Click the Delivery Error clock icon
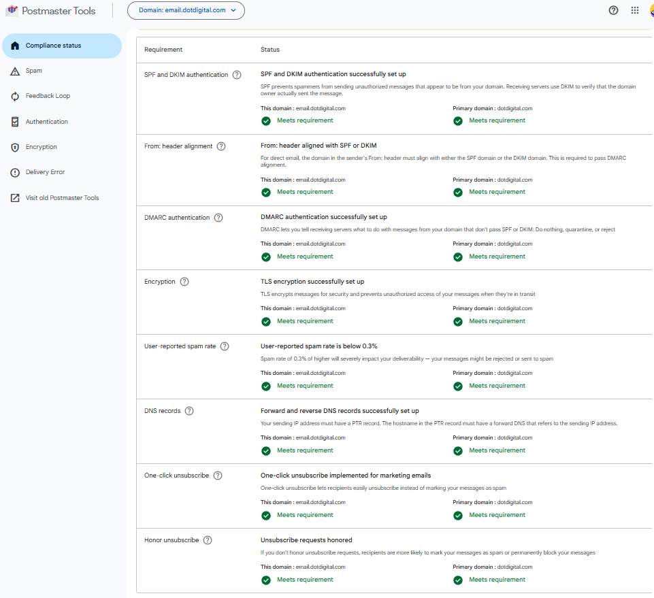Image resolution: width=654 pixels, height=598 pixels. [15, 172]
